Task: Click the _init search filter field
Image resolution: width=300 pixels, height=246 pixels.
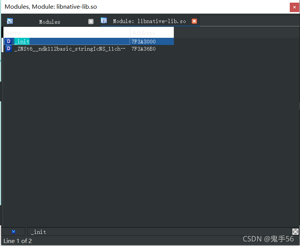Action: pos(159,232)
